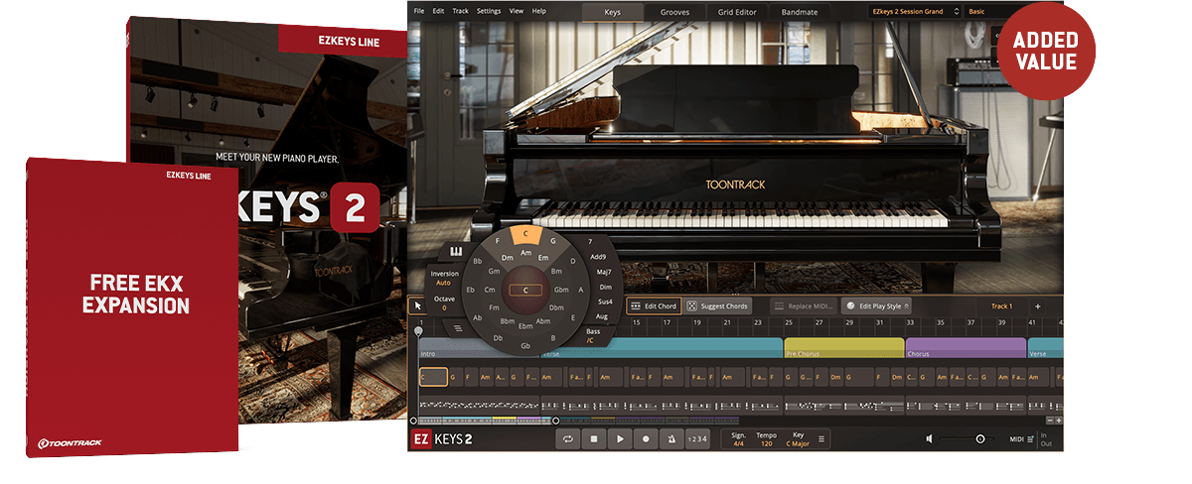Click the Record button in transport
The width and height of the screenshot is (1192, 484).
(646, 437)
